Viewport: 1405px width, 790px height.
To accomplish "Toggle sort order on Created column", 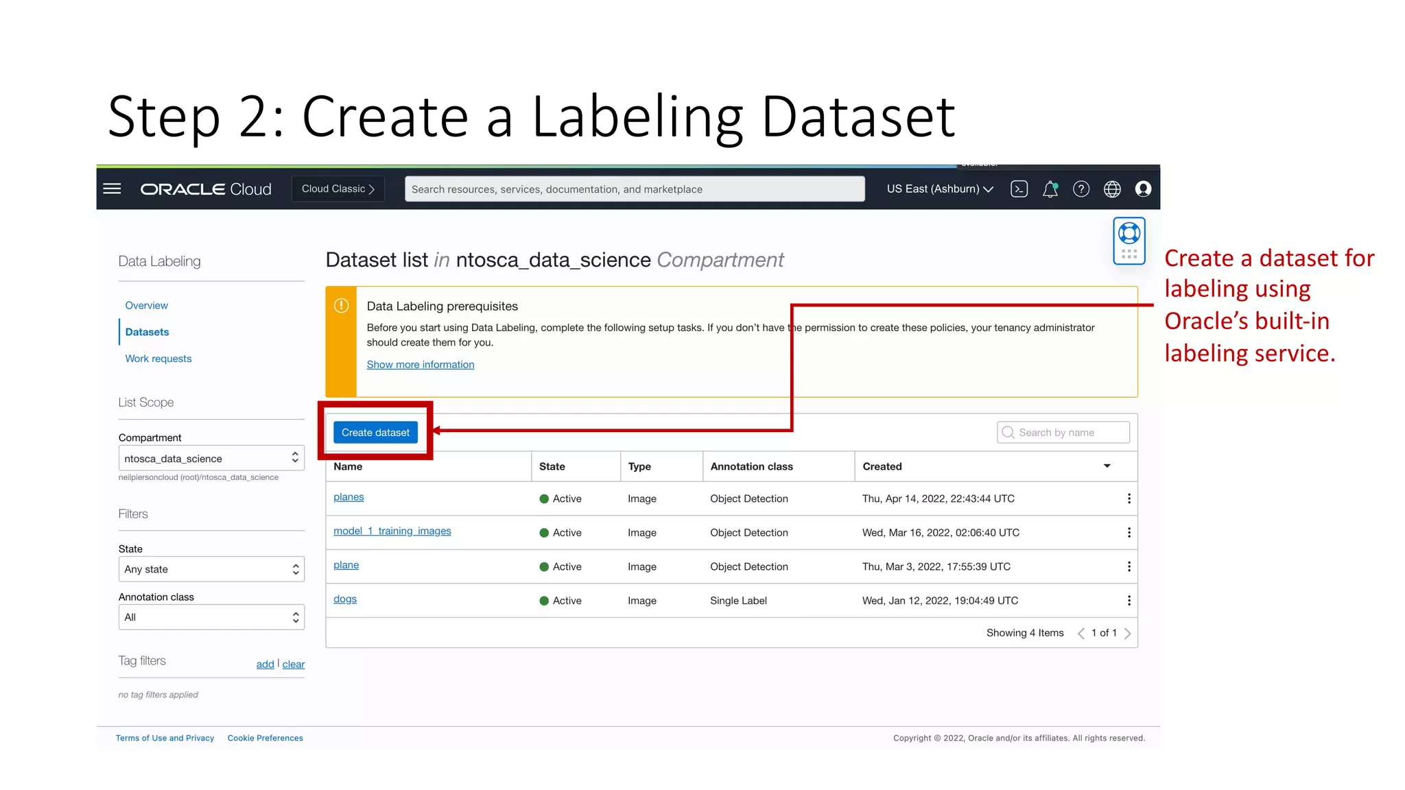I will click(1106, 466).
